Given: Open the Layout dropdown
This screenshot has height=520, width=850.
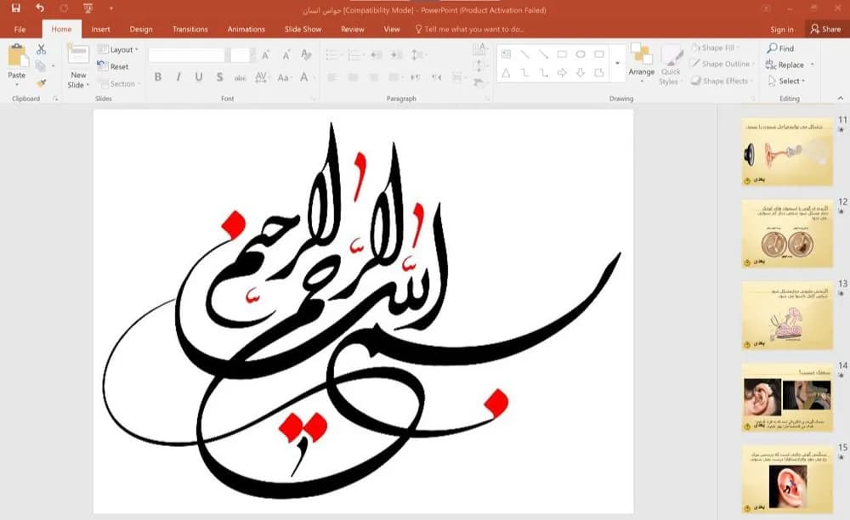Looking at the screenshot, I should coord(117,49).
